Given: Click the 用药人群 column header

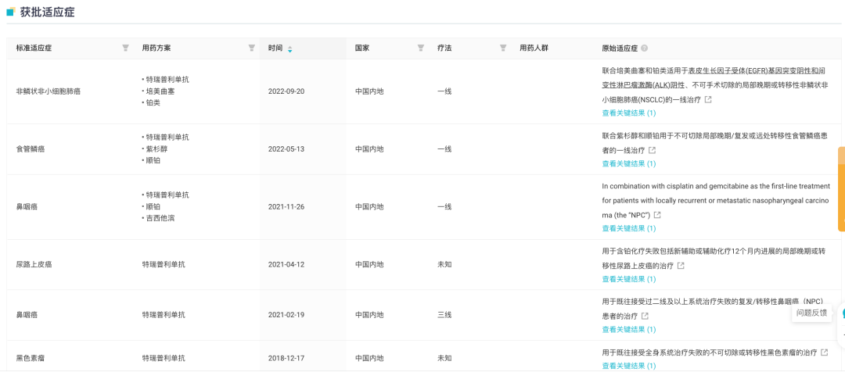Looking at the screenshot, I should (x=534, y=48).
